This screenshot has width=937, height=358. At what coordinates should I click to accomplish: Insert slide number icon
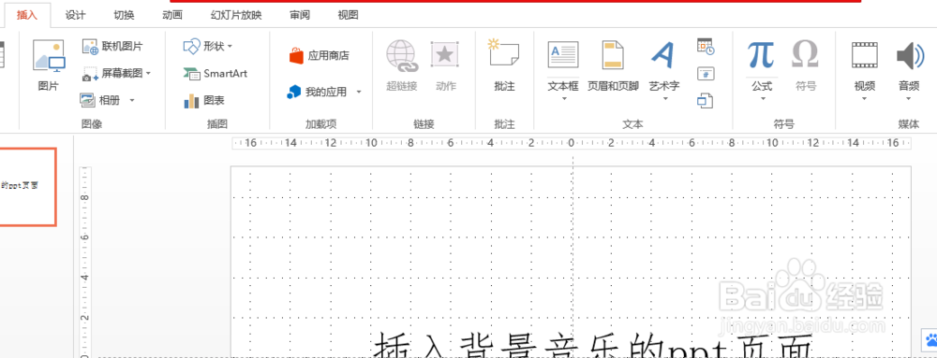coord(706,74)
